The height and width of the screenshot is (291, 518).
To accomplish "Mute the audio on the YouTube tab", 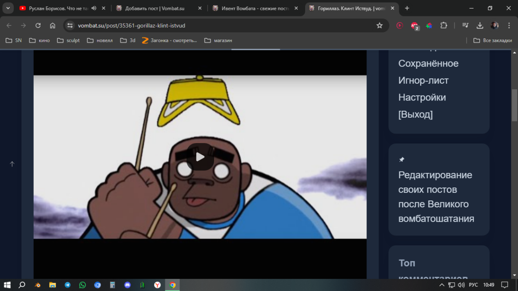I will pyautogui.click(x=94, y=8).
